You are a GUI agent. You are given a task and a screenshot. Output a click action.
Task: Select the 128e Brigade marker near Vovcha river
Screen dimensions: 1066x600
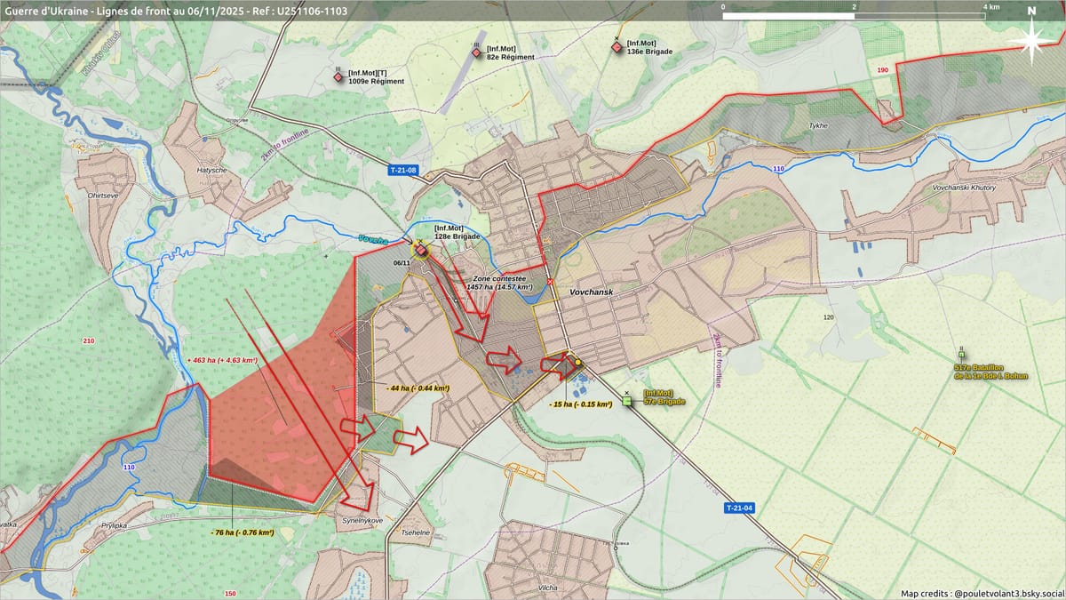(420, 251)
